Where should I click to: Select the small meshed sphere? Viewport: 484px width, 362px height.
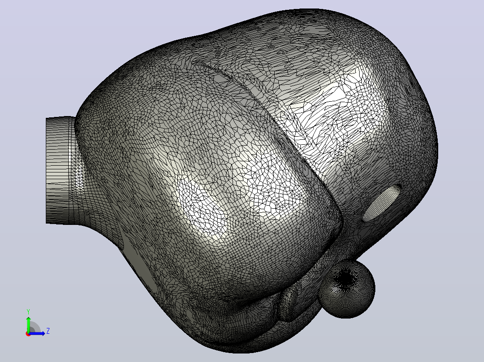pos(347,289)
